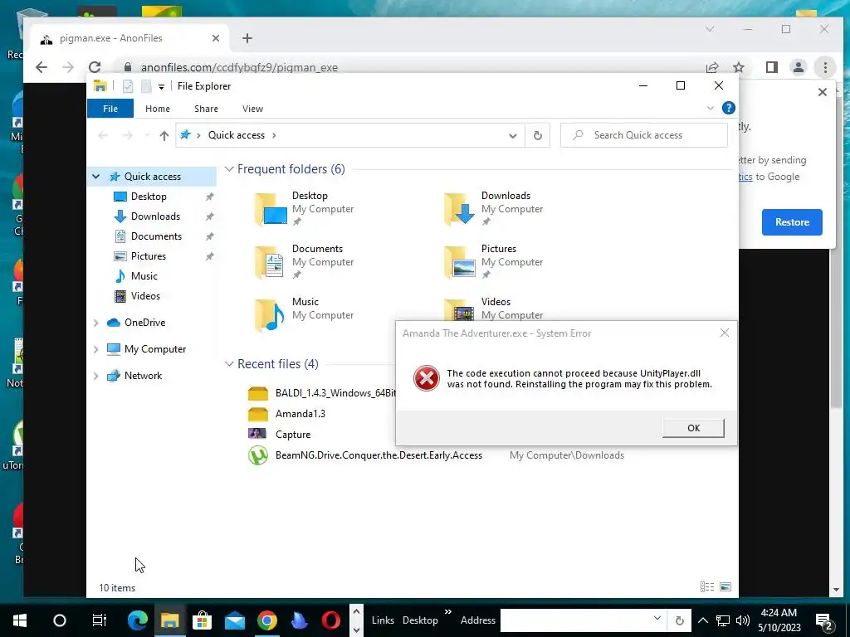
Task: Select Downloads in the navigation pane
Action: coord(154,216)
